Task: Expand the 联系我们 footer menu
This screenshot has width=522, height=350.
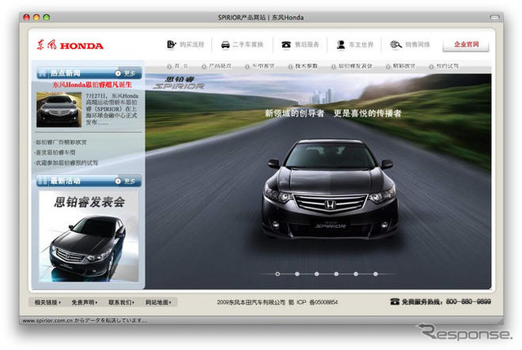Action: click(122, 302)
